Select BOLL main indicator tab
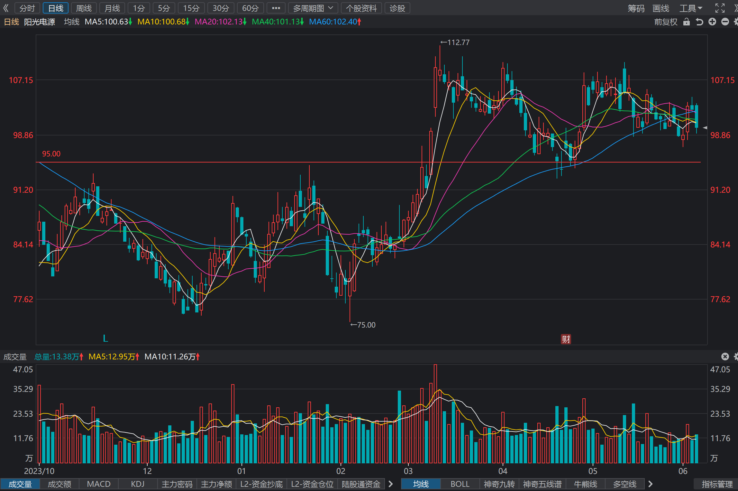Screen dimensions: 738x491 click(460, 484)
